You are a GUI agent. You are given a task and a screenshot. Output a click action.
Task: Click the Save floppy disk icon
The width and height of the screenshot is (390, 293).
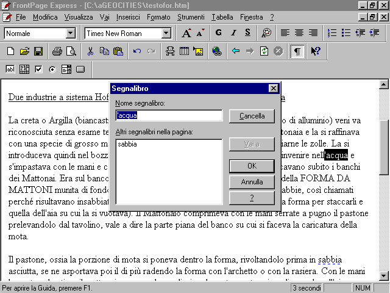click(38, 51)
